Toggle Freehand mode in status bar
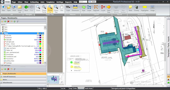The image size is (170, 90). (x=81, y=89)
